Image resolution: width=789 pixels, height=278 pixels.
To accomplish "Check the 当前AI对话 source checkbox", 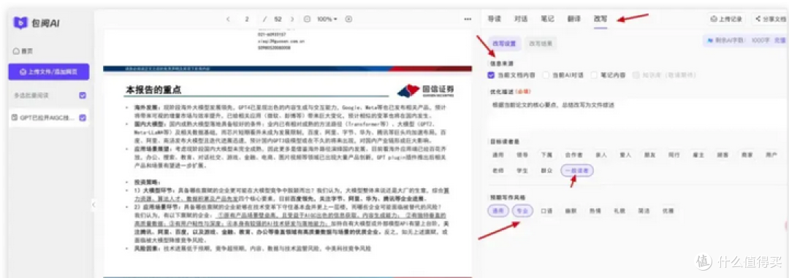I will [x=546, y=75].
